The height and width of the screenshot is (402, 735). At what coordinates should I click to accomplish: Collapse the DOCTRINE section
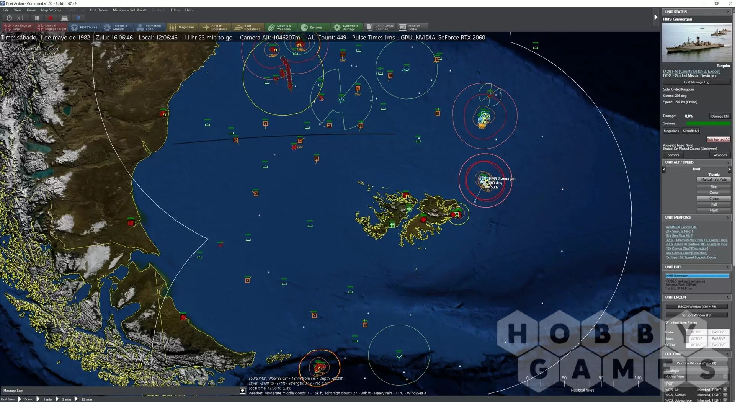728,355
